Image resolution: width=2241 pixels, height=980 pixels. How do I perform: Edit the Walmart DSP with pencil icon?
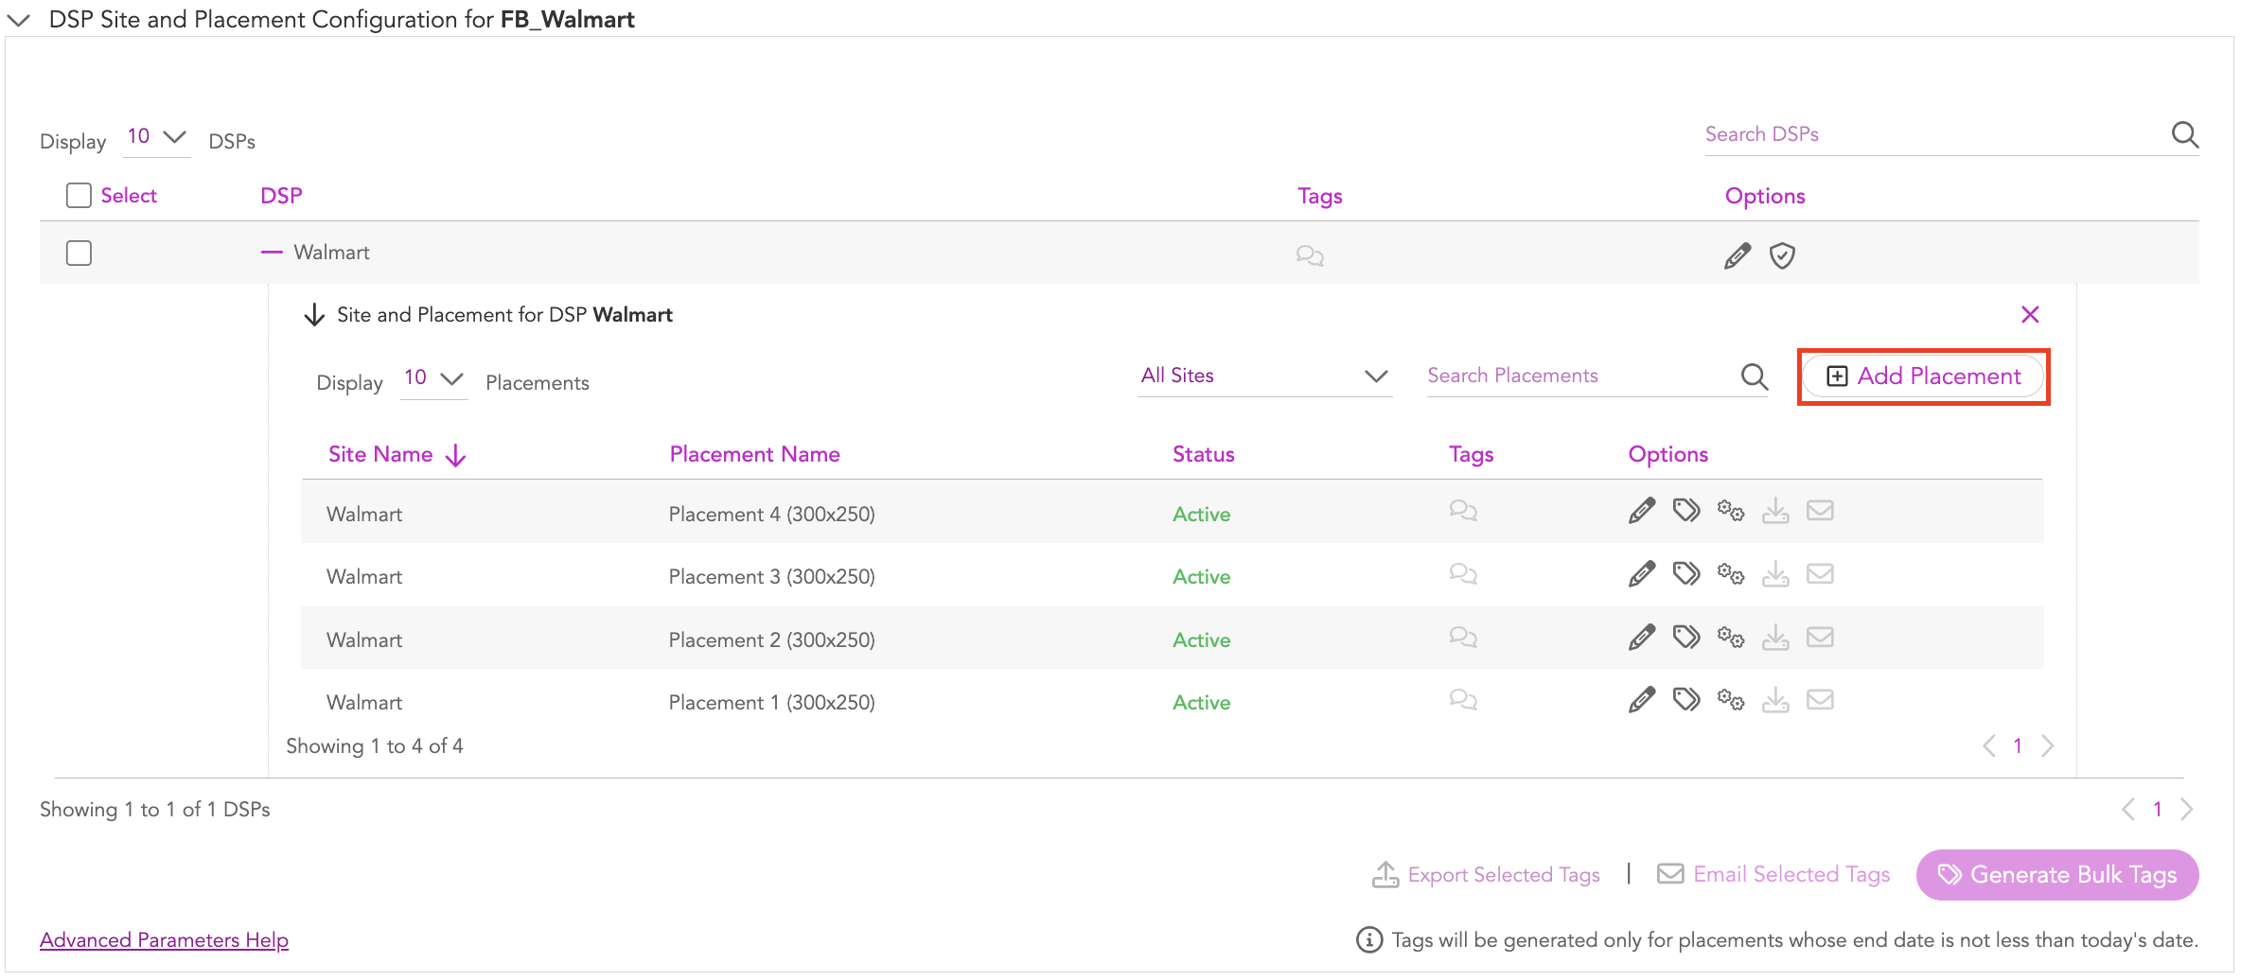1737,255
